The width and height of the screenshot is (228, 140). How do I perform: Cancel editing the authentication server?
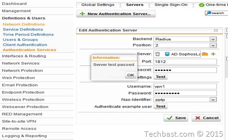pos(206,118)
